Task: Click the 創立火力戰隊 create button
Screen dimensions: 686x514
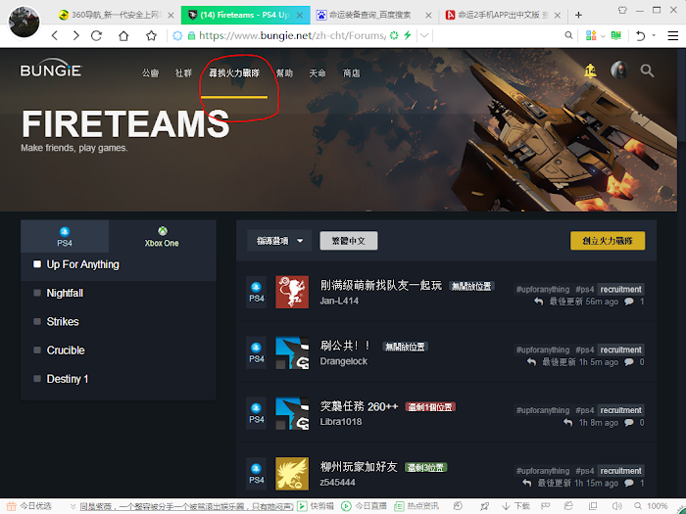Action: pyautogui.click(x=608, y=241)
